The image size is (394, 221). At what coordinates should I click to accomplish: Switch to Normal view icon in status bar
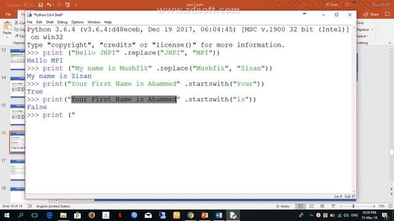coord(300,206)
